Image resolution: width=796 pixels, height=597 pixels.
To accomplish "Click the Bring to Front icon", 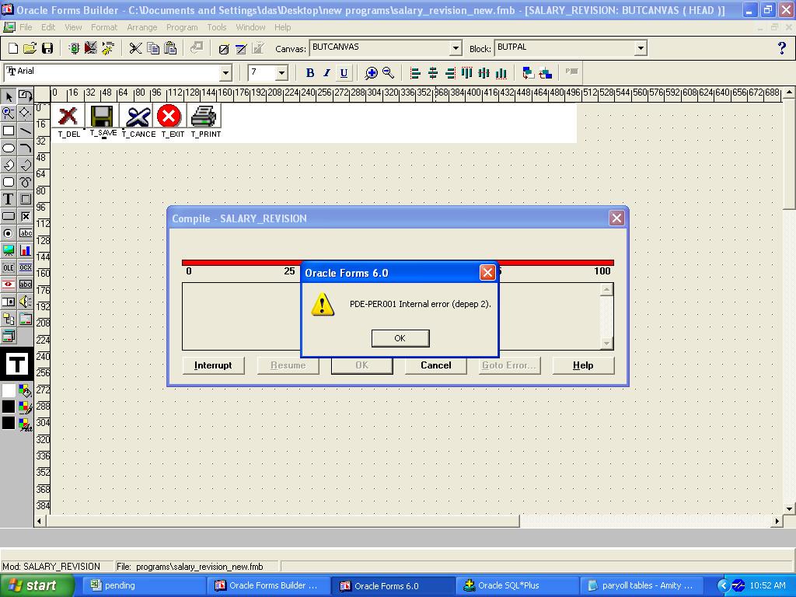I will pos(529,73).
